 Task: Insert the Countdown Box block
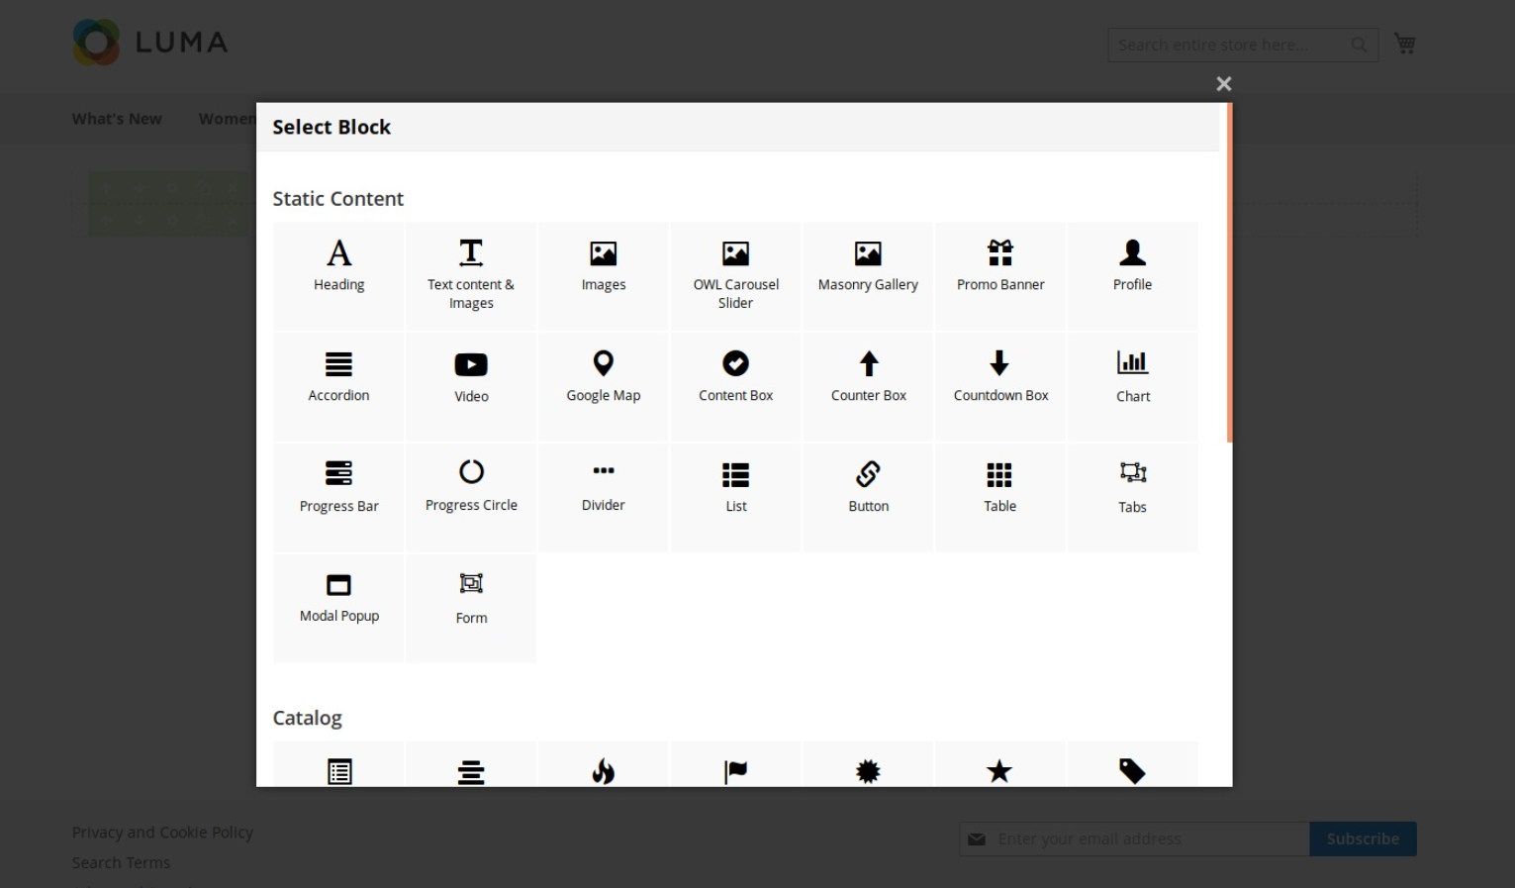(x=999, y=377)
